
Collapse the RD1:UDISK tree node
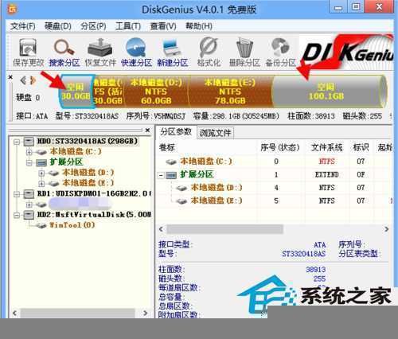coord(17,194)
